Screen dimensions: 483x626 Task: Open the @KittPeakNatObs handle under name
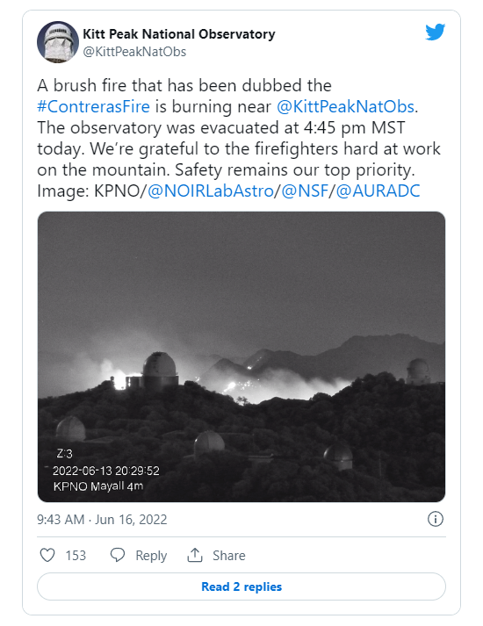(134, 52)
